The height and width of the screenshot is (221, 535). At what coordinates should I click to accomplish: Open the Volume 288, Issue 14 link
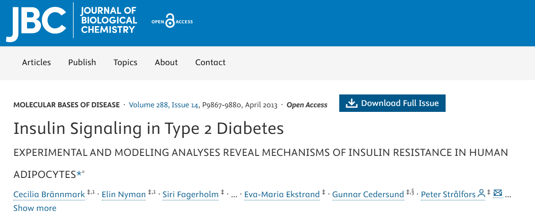pos(164,105)
